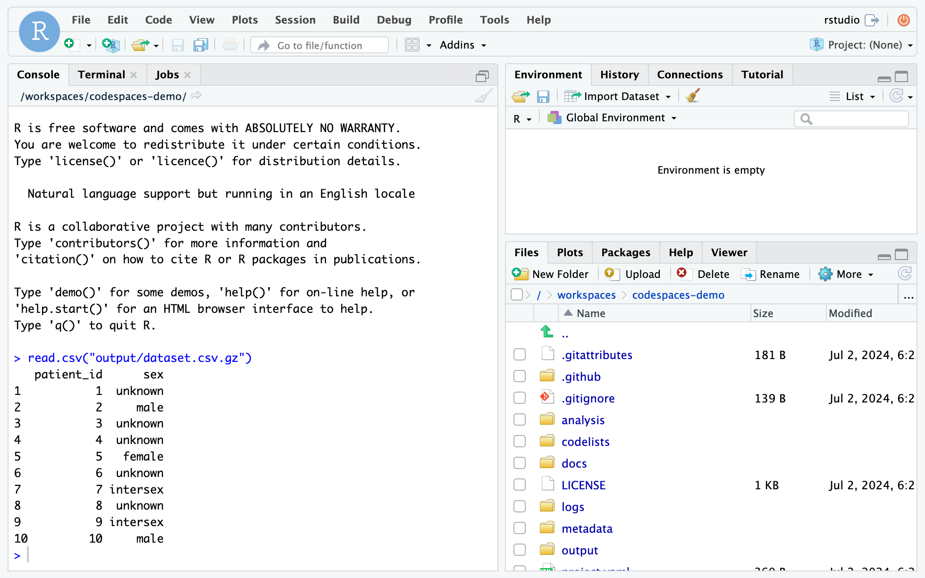Click the Load workspace icon in Environment pane
Viewport: 925px width, 578px height.
coord(521,96)
